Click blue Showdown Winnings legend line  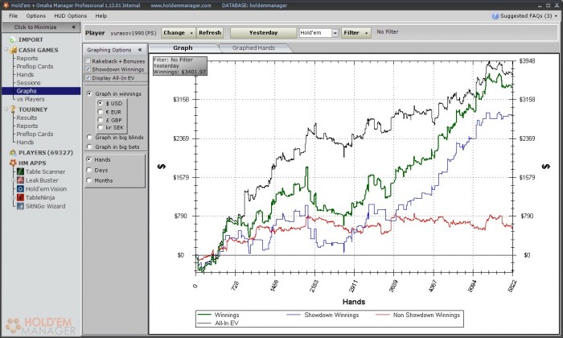click(x=294, y=315)
